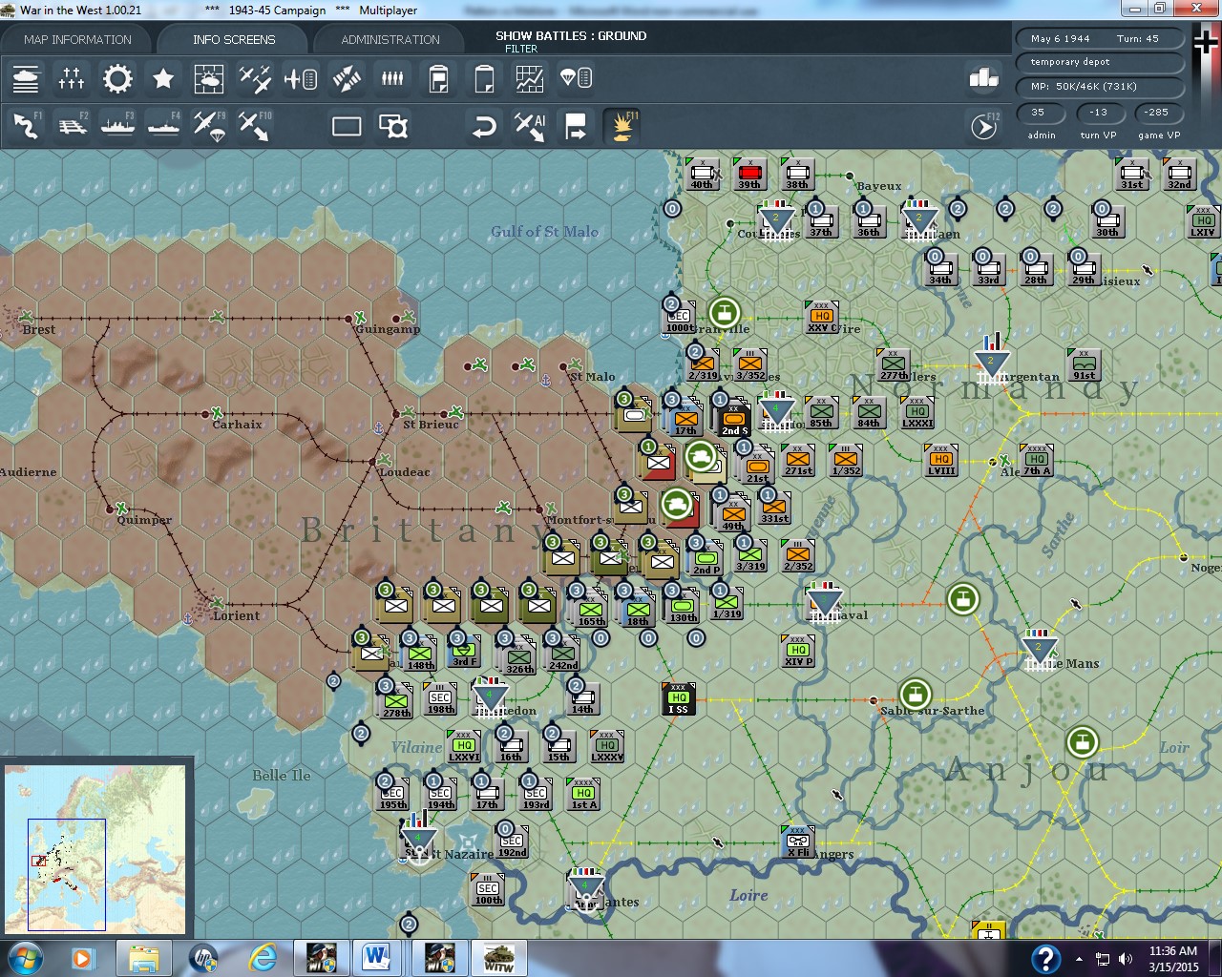This screenshot has height=977, width=1222.
Task: Click the undo move arrow icon
Action: click(484, 126)
